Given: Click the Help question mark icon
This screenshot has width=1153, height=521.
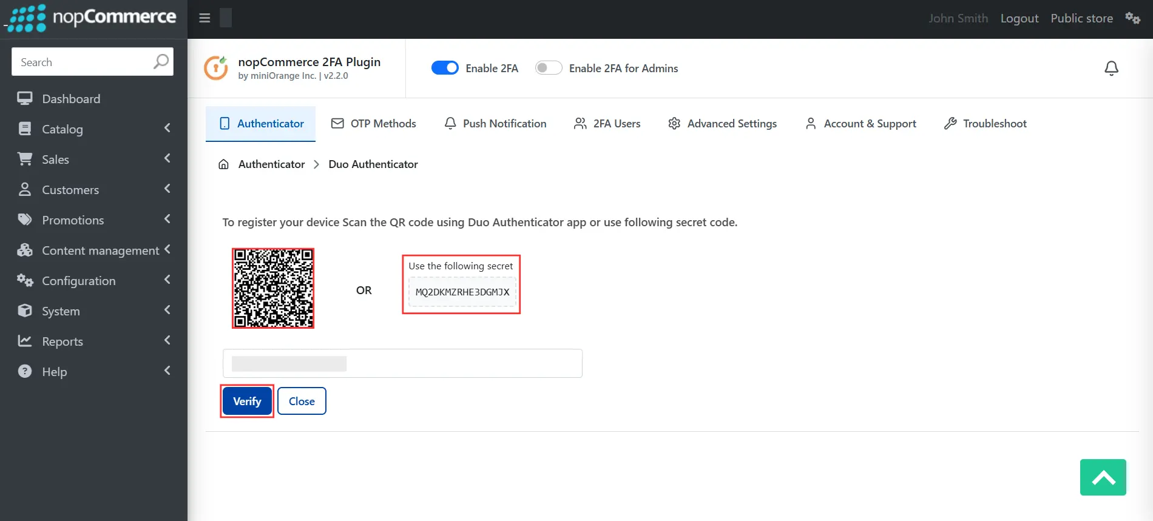Looking at the screenshot, I should pyautogui.click(x=25, y=371).
